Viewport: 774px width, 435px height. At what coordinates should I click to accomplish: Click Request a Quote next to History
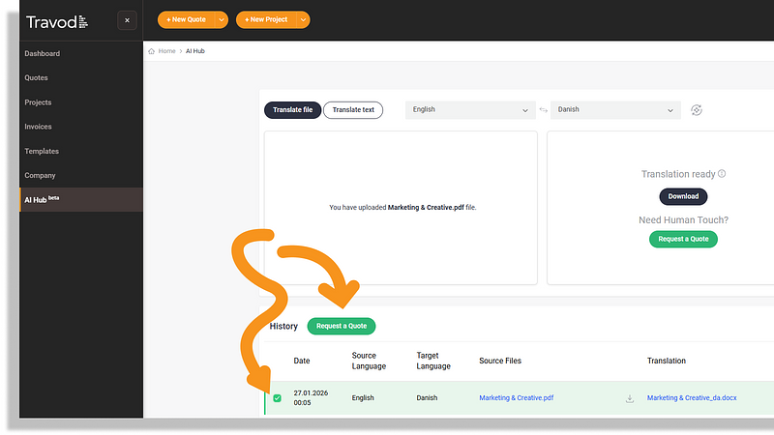point(342,326)
